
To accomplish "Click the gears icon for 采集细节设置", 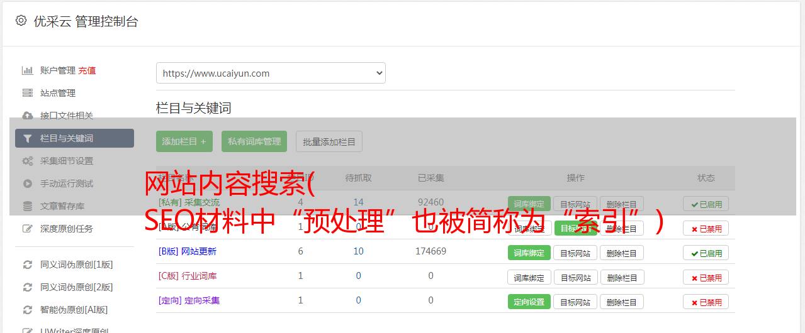I will (x=27, y=161).
